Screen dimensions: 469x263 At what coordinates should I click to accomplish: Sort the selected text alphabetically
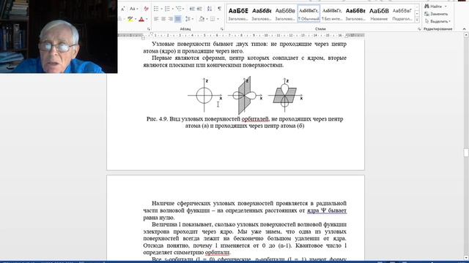[210, 9]
